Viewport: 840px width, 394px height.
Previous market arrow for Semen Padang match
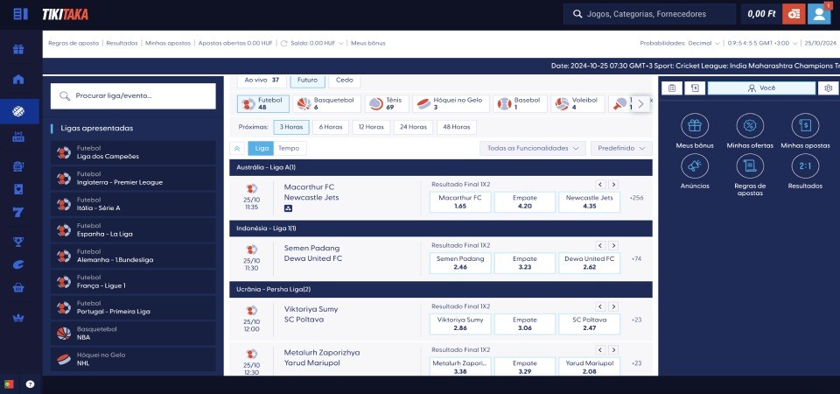coord(600,245)
